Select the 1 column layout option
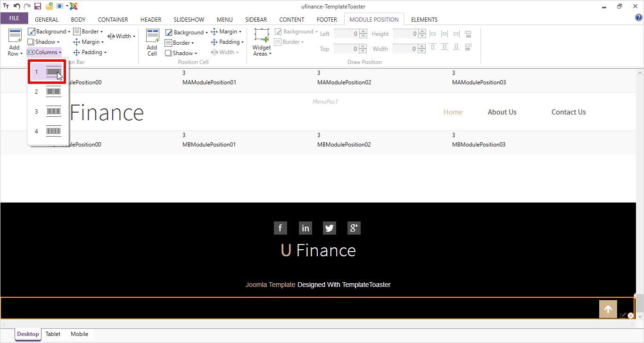The height and width of the screenshot is (343, 644). pos(48,72)
